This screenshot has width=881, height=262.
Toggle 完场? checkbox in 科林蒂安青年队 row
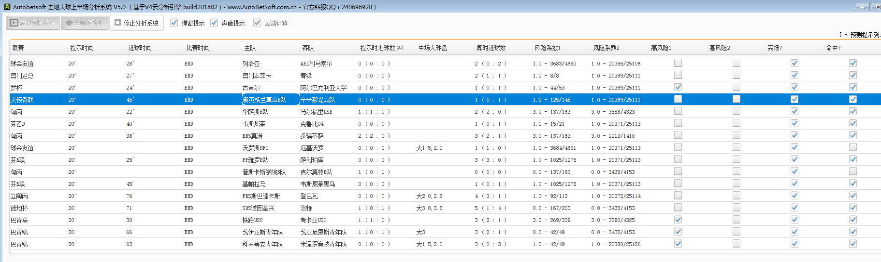tap(794, 244)
